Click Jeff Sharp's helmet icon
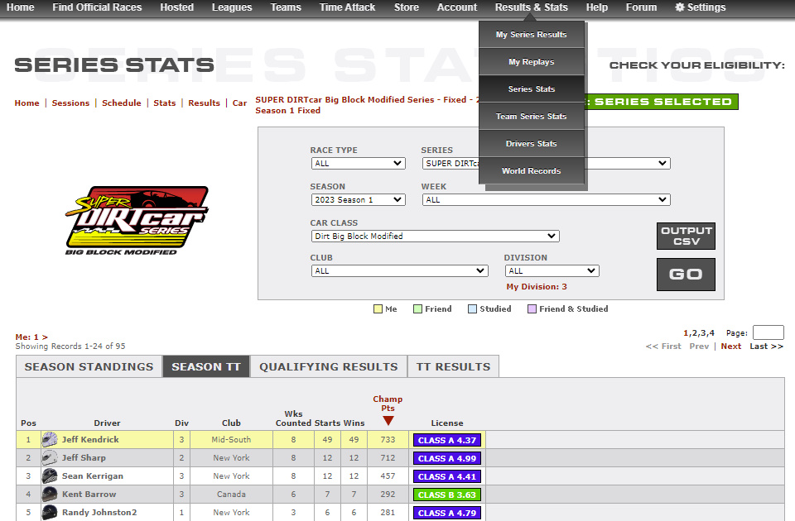This screenshot has width=795, height=521. [50, 458]
